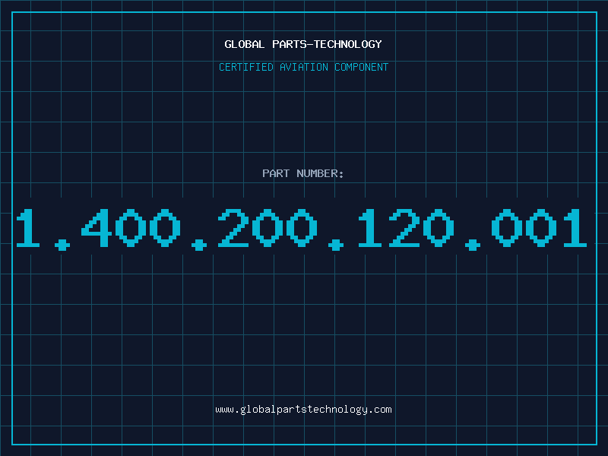
Task: Click the word PART in the label
Action: click(x=276, y=173)
